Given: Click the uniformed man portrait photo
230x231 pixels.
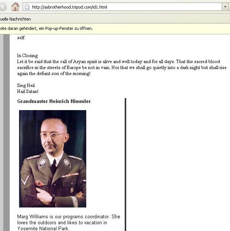Looking at the screenshot, I should click(x=53, y=159).
